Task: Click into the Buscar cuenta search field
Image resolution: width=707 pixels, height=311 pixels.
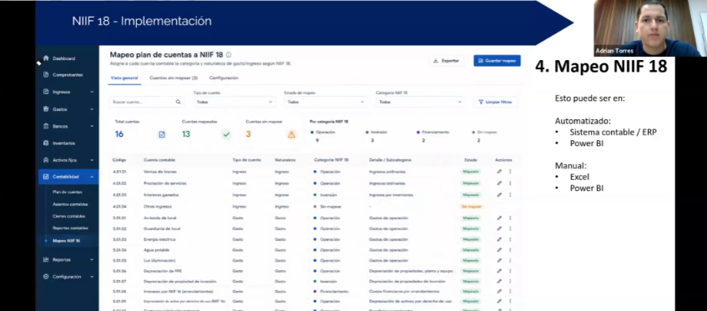Action: tap(147, 103)
